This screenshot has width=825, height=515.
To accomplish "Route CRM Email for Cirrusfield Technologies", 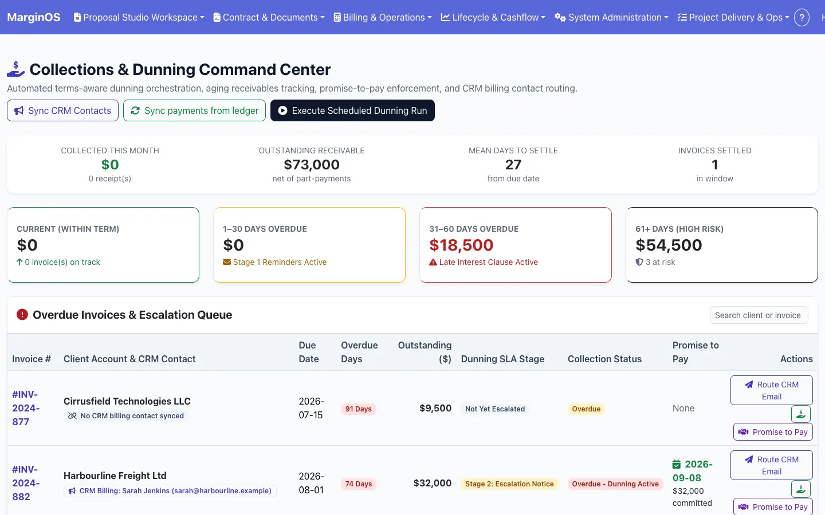I will 771,390.
